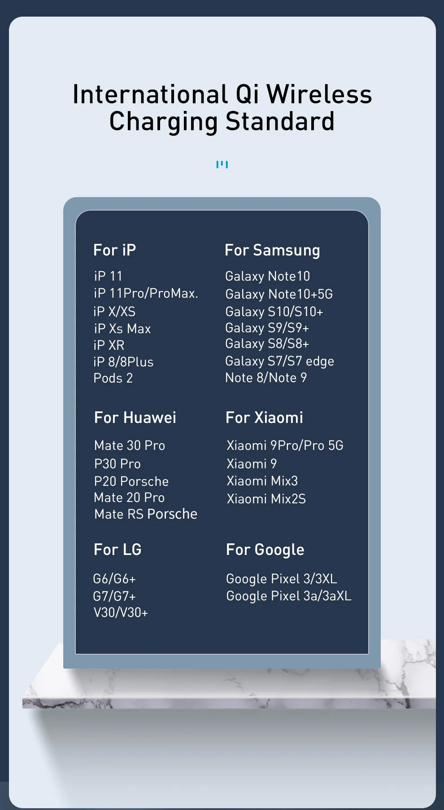Select Mate RS Porsche line
444x810 pixels.
pyautogui.click(x=146, y=514)
